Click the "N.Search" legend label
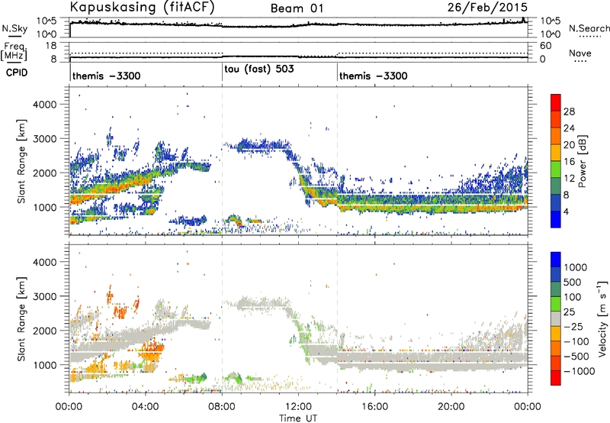The height and width of the screenshot is (423, 610). tap(589, 28)
